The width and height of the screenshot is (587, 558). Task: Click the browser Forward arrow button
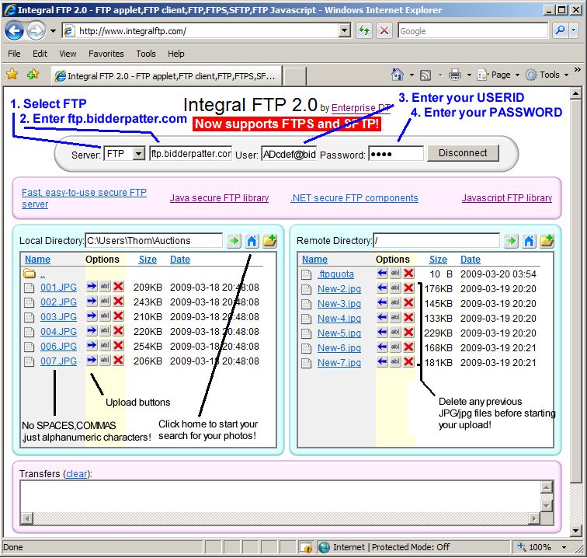pyautogui.click(x=36, y=31)
